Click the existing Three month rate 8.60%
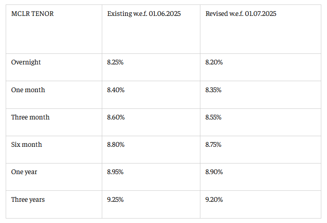Image resolution: width=327 pixels, height=223 pixels. coord(116,117)
